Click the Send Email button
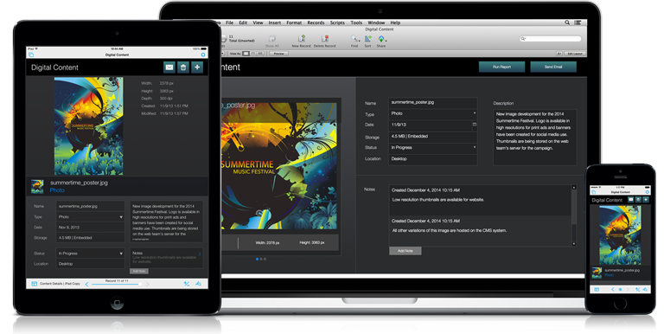Viewport: 664px width, 334px height. tap(553, 67)
